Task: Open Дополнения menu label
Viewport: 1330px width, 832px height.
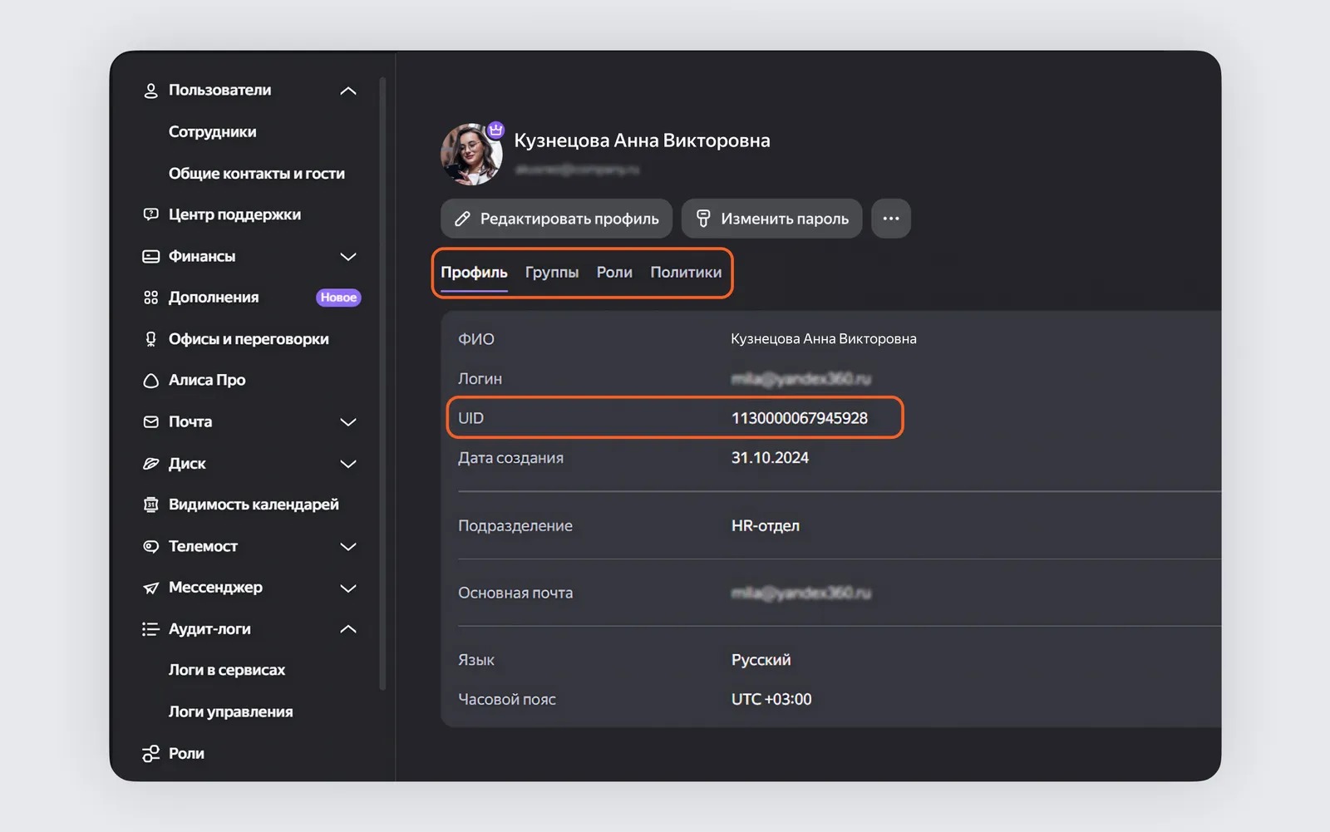Action: point(214,298)
